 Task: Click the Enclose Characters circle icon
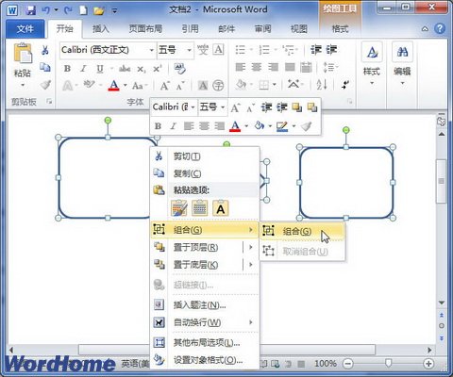pos(218,85)
